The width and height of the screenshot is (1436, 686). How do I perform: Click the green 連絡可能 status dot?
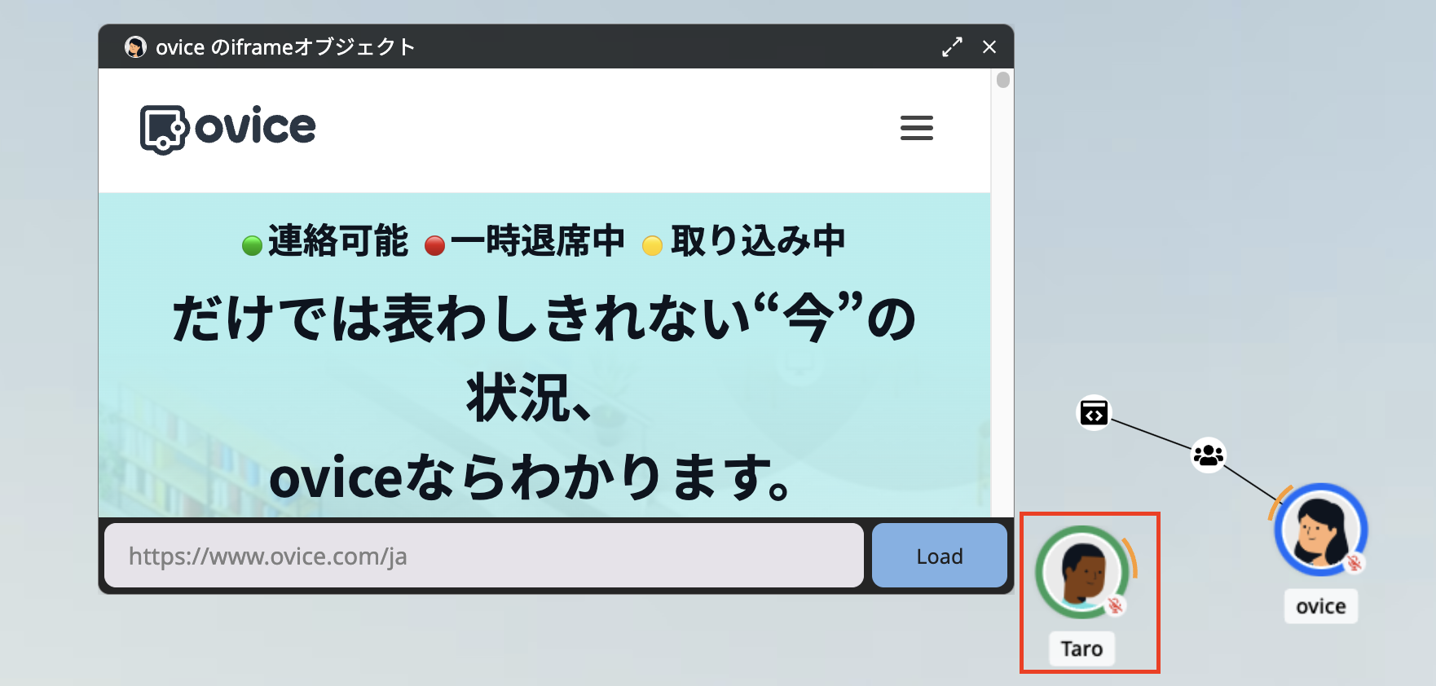click(252, 245)
